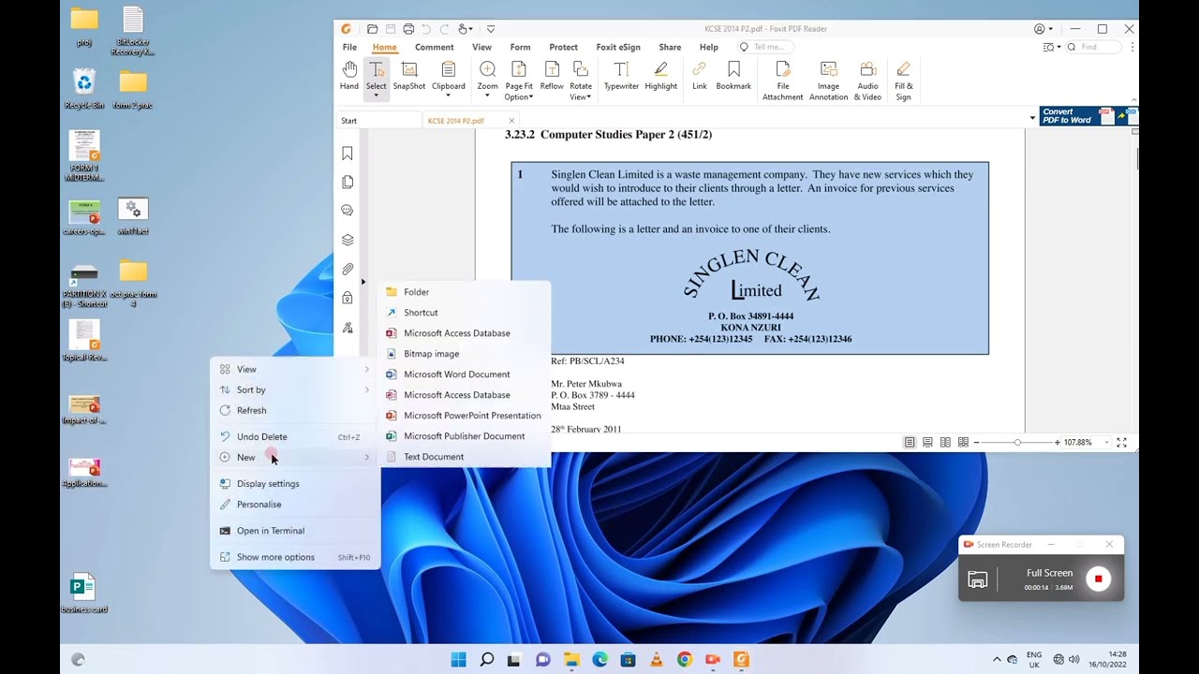Open the Foxit eSign tab

(618, 47)
